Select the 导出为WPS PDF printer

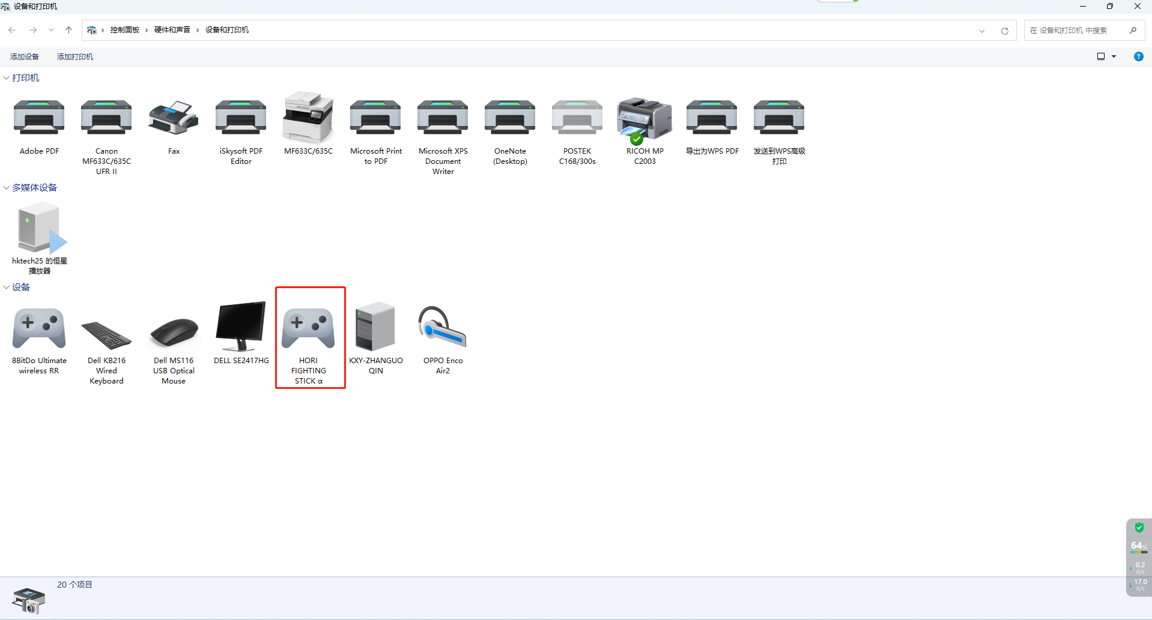712,118
